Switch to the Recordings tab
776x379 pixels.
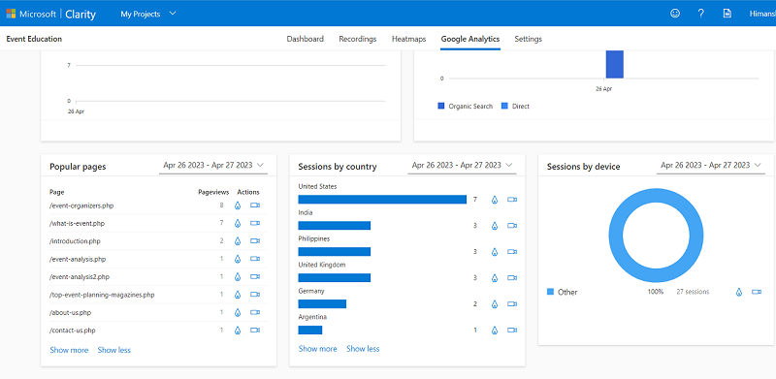pos(357,39)
